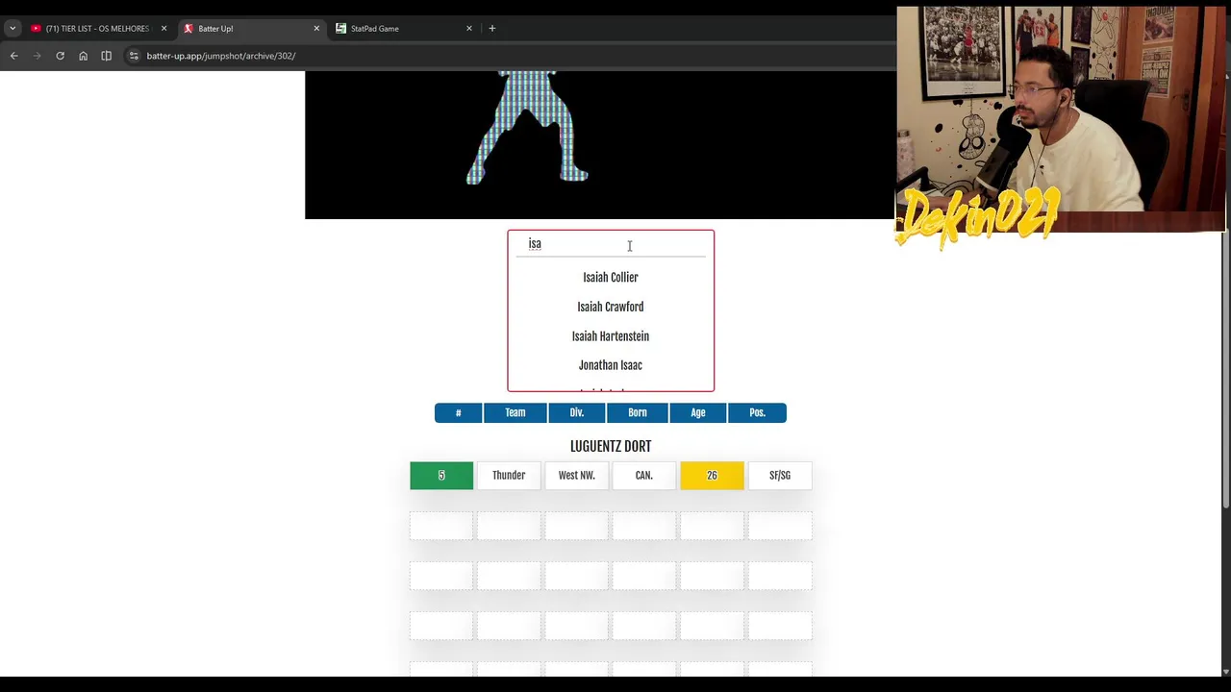The width and height of the screenshot is (1231, 692).
Task: Click the SF/SG position cell
Action: click(780, 476)
